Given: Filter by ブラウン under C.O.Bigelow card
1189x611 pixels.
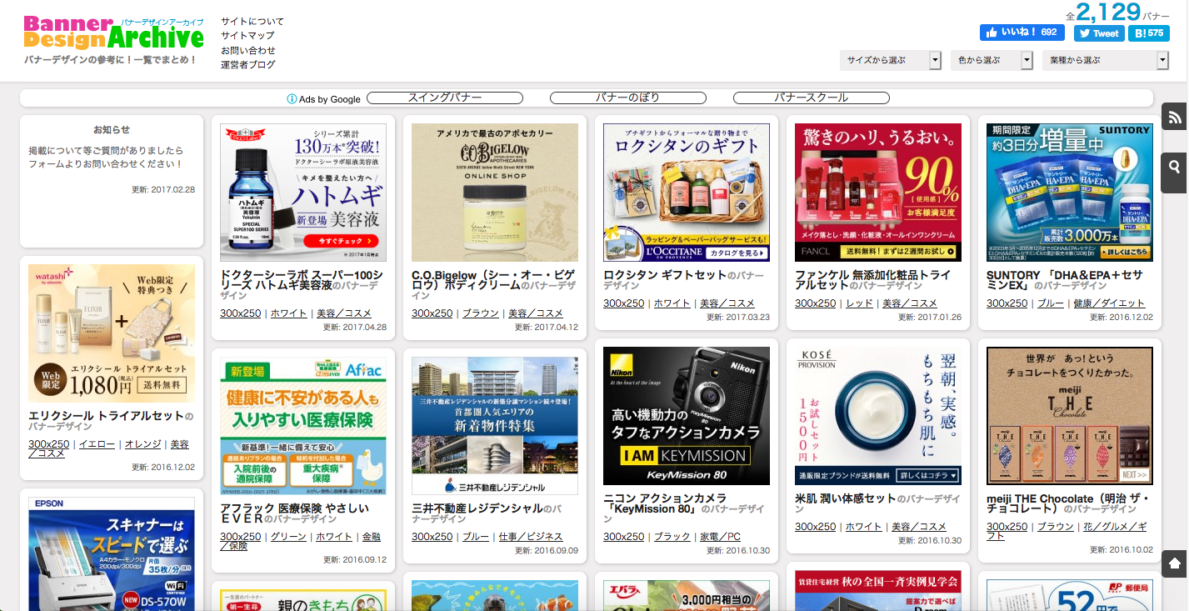Looking at the screenshot, I should pyautogui.click(x=481, y=313).
